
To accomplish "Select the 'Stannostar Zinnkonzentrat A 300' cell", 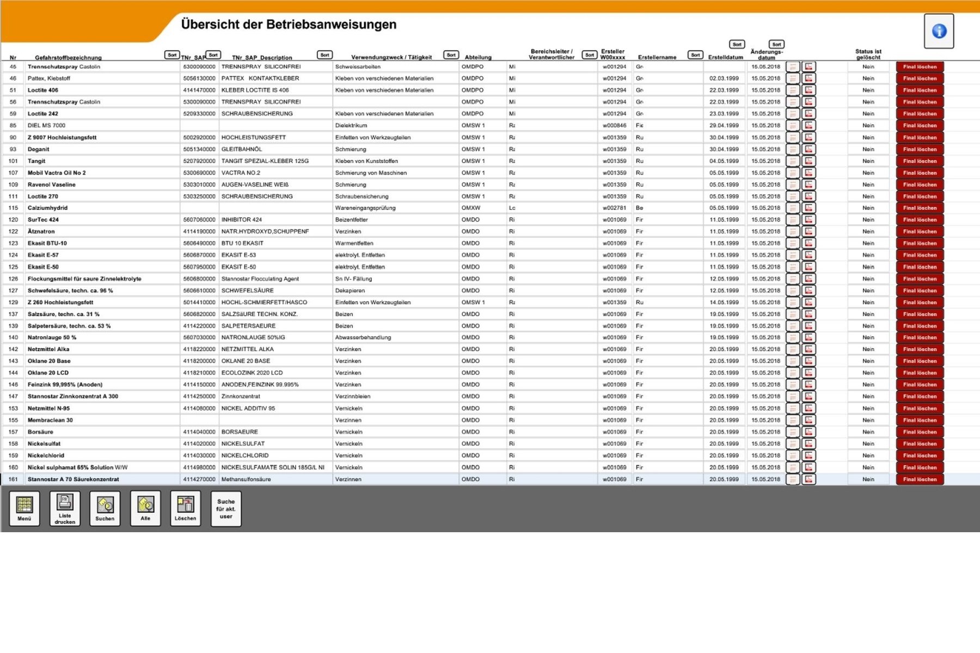I will point(102,397).
